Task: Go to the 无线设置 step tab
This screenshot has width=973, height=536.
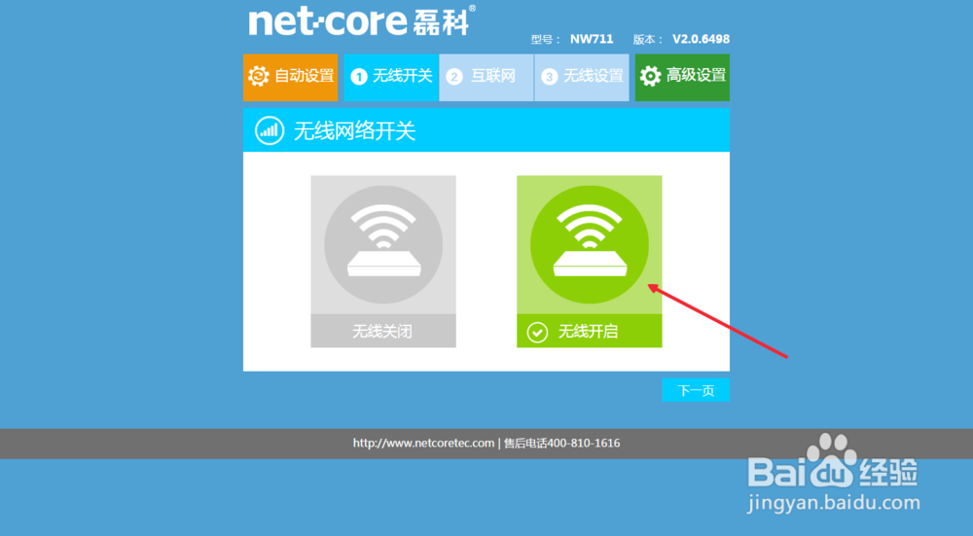Action: tap(582, 78)
